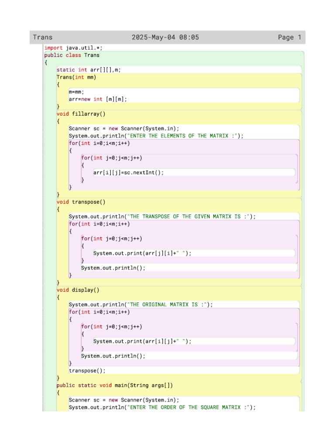Click the 'Page 1' header label
335x447 pixels.
pos(290,38)
